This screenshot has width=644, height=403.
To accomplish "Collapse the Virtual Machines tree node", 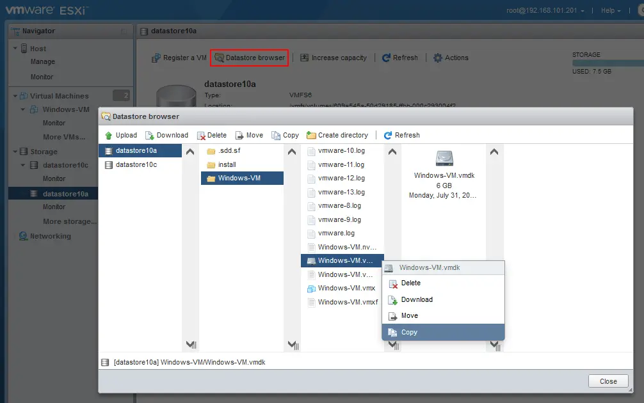I will (x=15, y=96).
